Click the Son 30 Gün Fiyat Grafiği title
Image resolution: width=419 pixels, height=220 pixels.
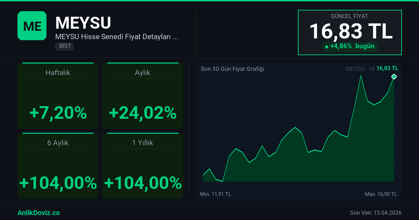[x=233, y=69]
